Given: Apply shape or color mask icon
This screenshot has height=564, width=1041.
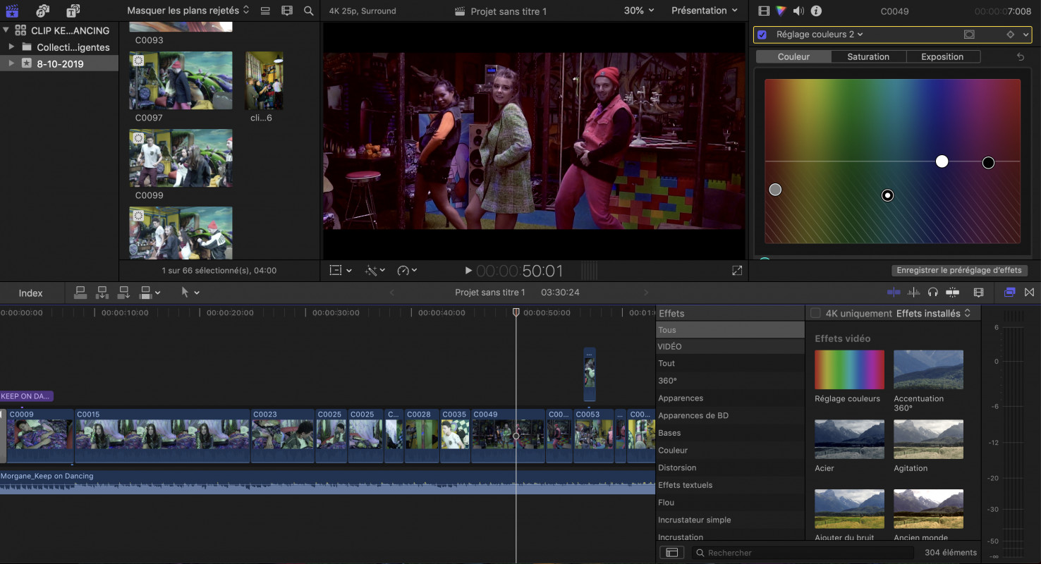Looking at the screenshot, I should 969,34.
